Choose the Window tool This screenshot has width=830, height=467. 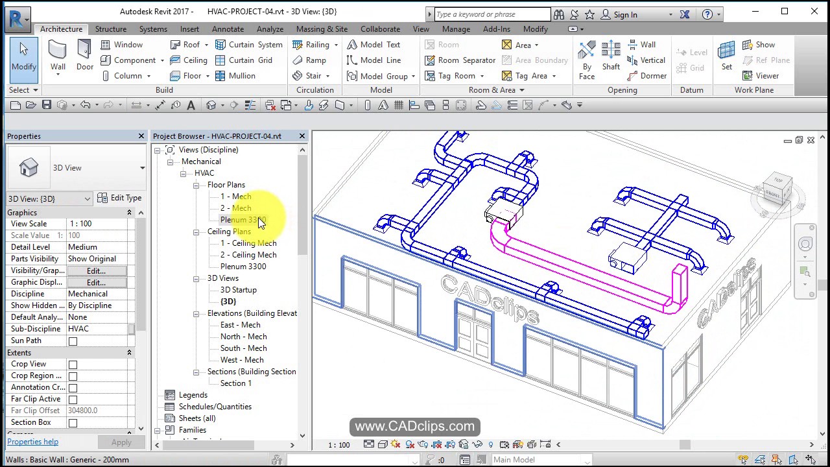[x=121, y=45]
